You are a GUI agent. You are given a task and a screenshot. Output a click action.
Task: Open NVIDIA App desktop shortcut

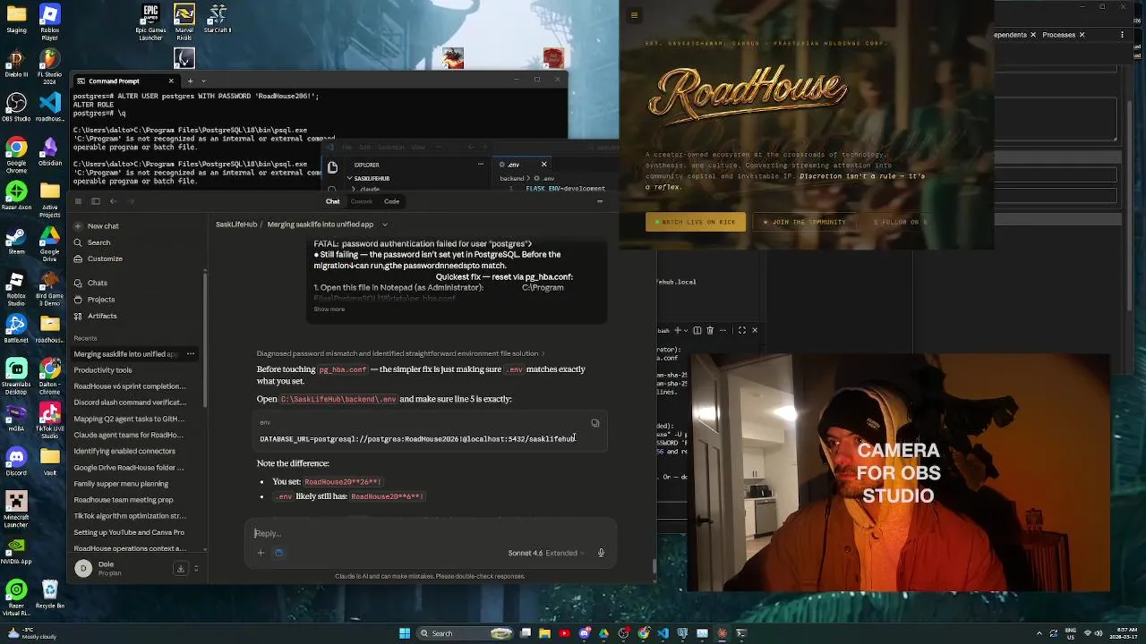[x=16, y=550]
